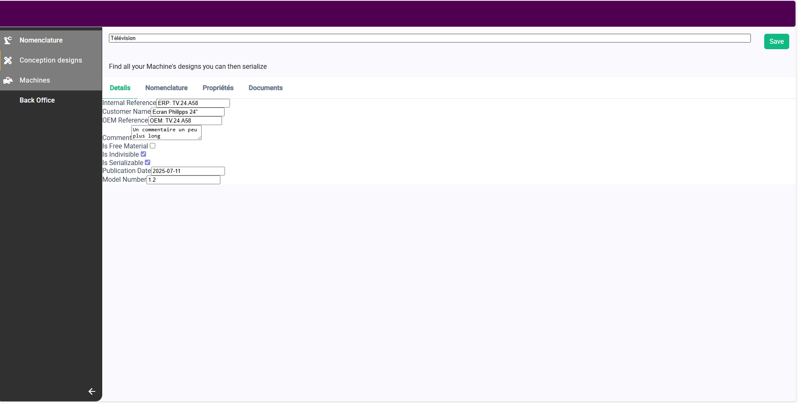The image size is (798, 406).
Task: Switch to the Nomenclature tab
Action: 167,88
